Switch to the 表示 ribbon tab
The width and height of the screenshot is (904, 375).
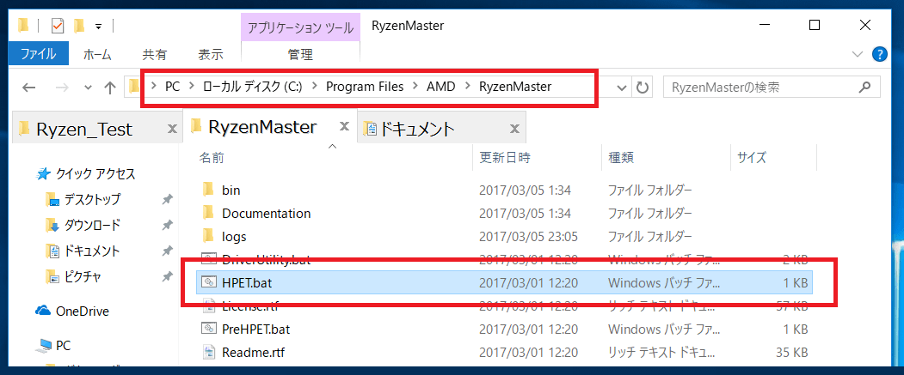tap(211, 55)
